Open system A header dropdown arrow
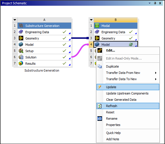The height and width of the screenshot is (144, 165). coord(15,20)
